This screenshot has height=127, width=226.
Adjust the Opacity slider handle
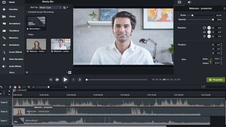213,20
